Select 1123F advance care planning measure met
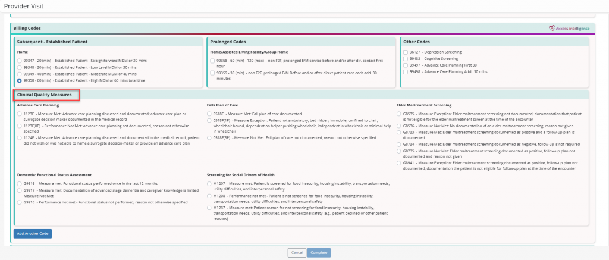The image size is (609, 260). click(x=20, y=114)
